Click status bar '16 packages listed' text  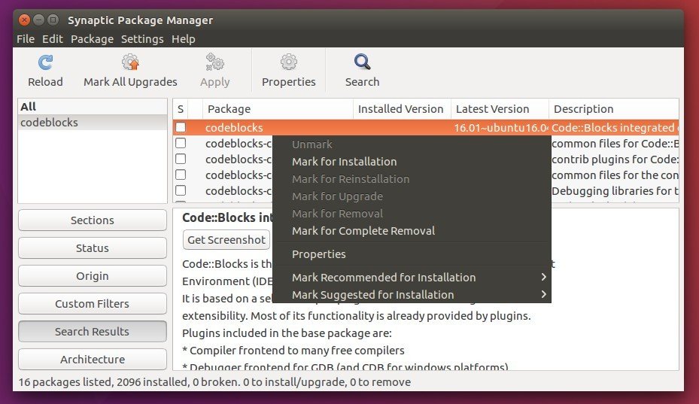pyautogui.click(x=66, y=382)
